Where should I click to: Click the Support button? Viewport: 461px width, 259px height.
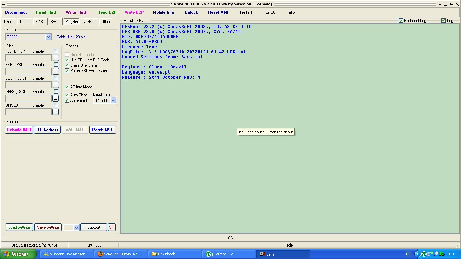(93, 227)
